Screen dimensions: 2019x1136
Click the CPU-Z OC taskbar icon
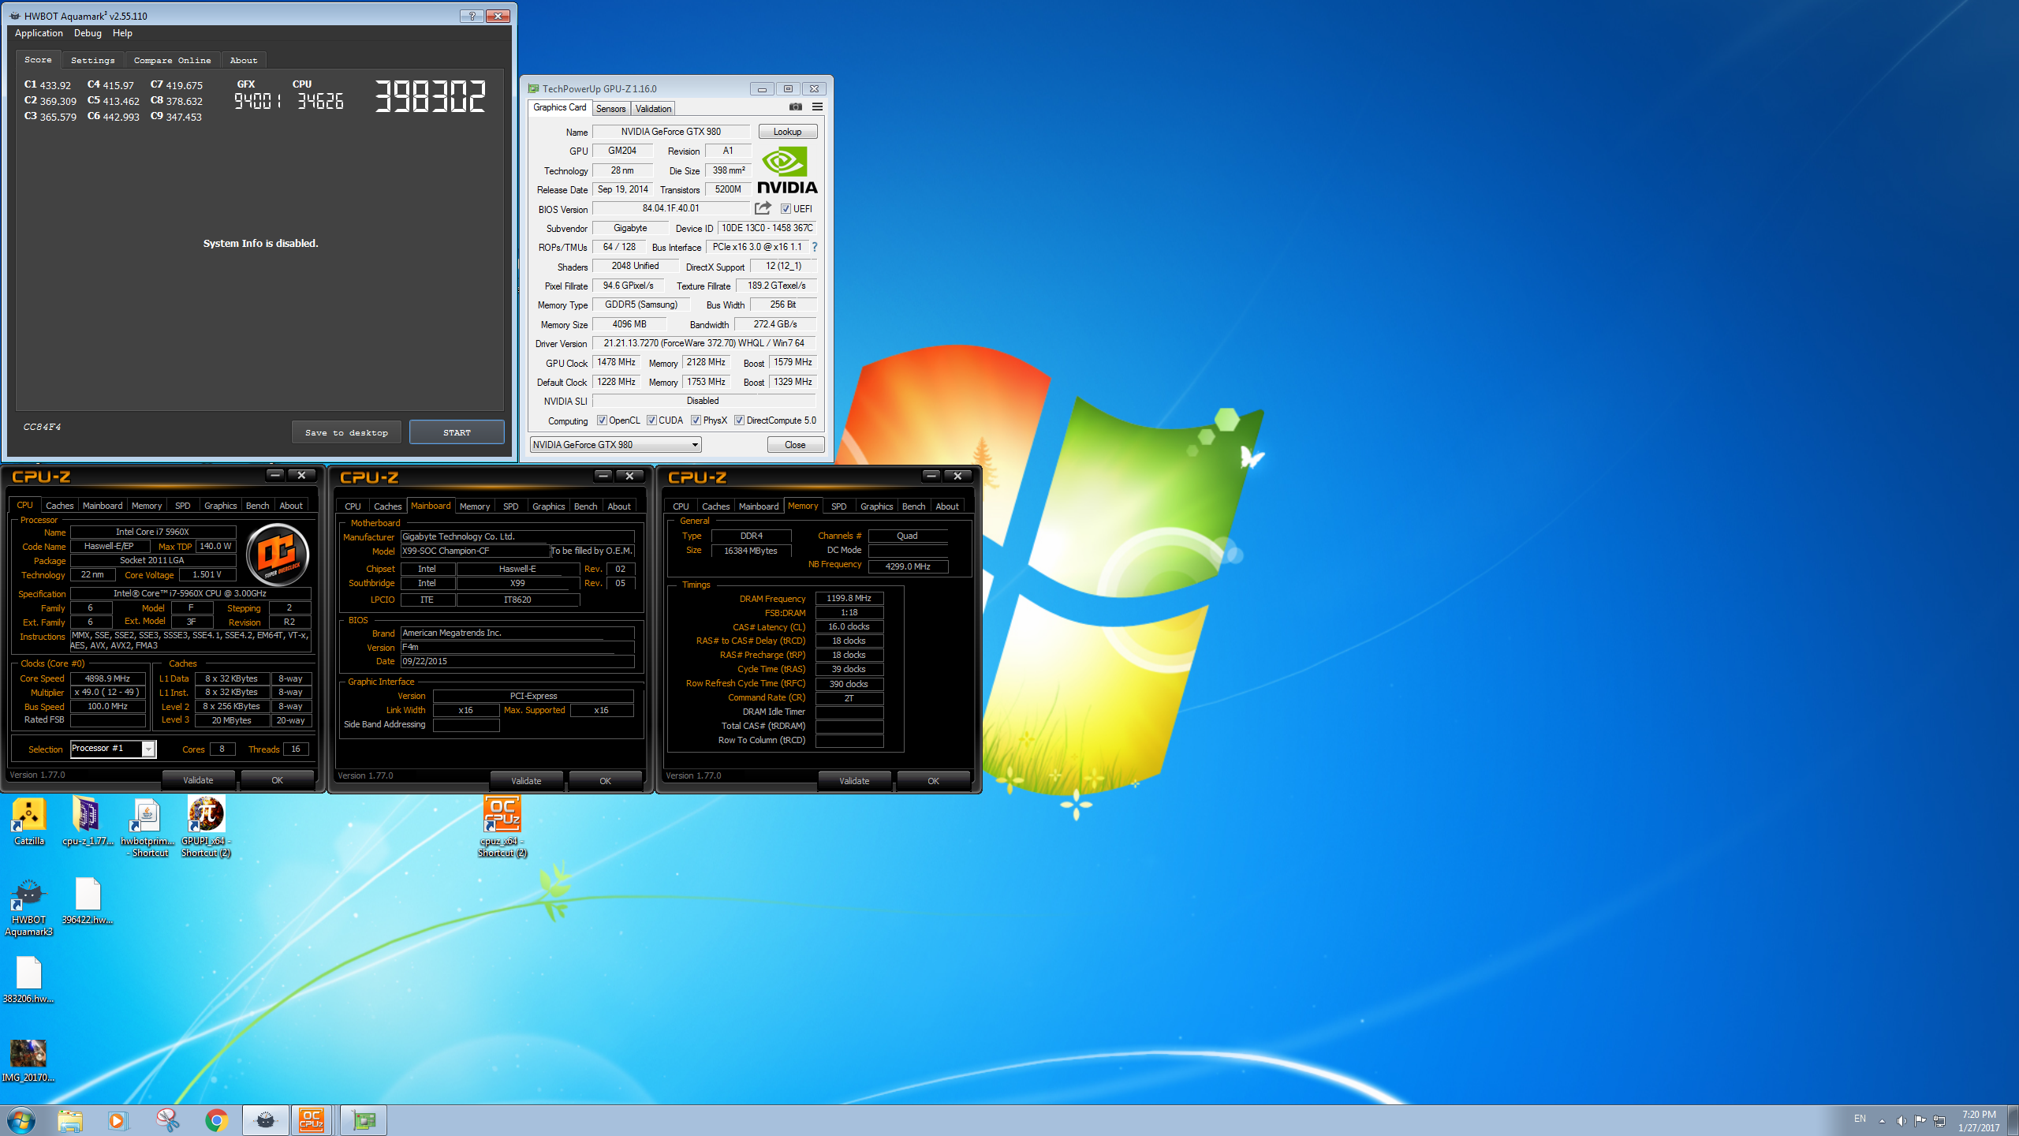[312, 1120]
